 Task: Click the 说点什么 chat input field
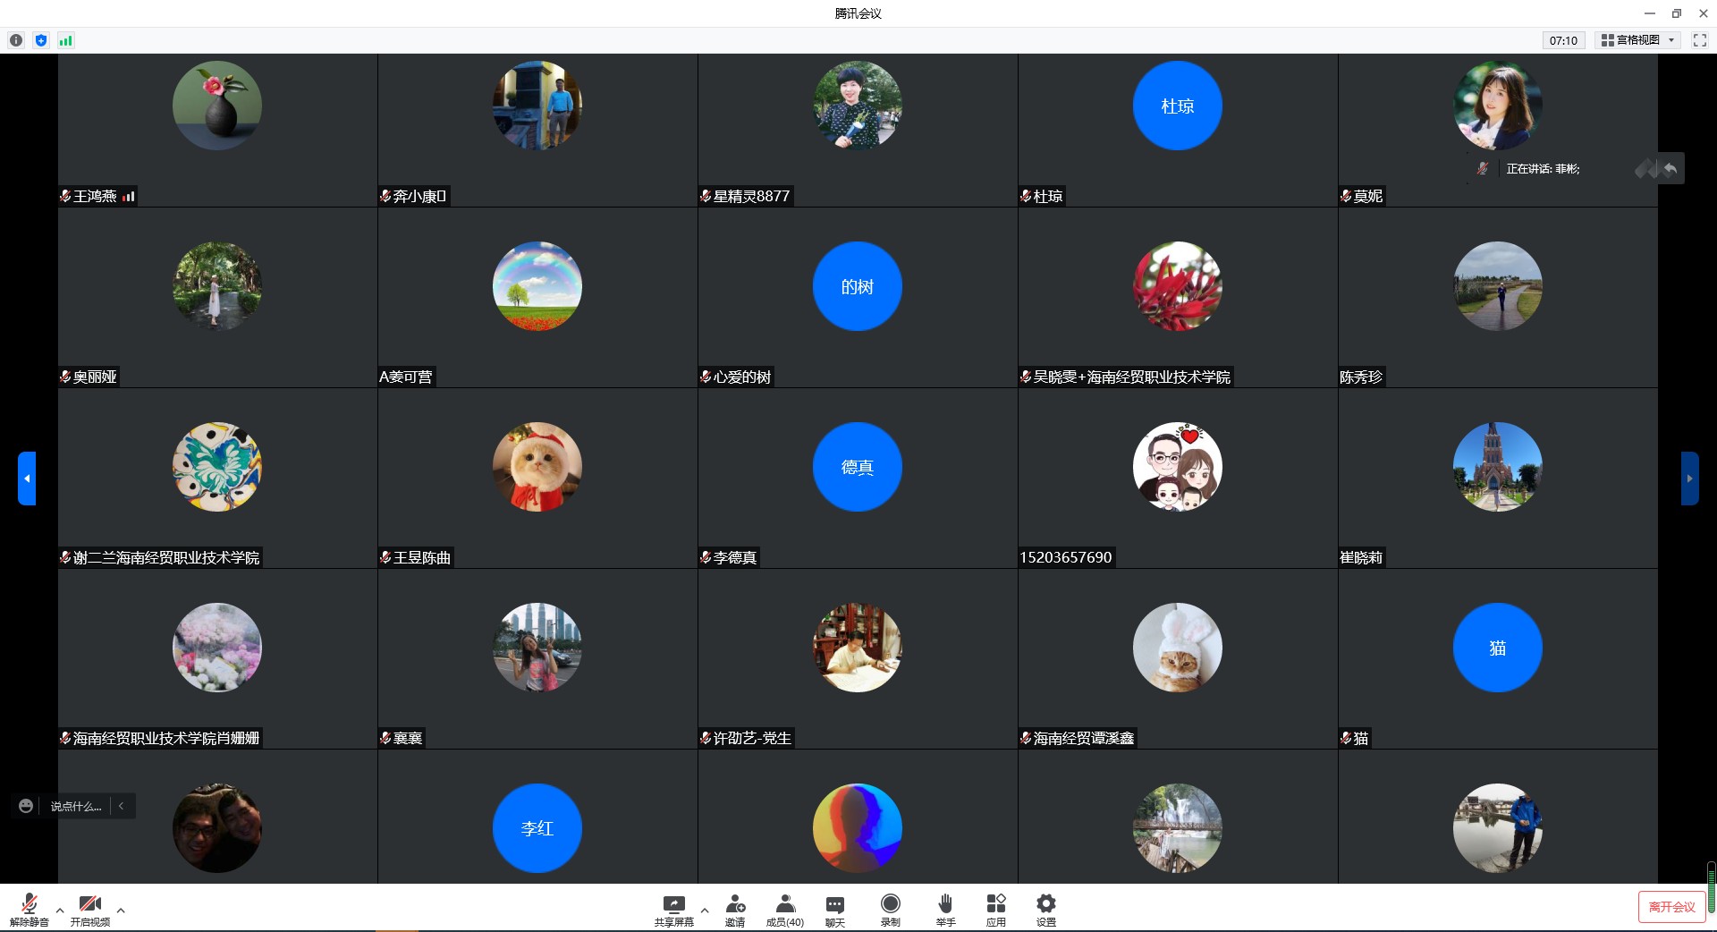76,806
